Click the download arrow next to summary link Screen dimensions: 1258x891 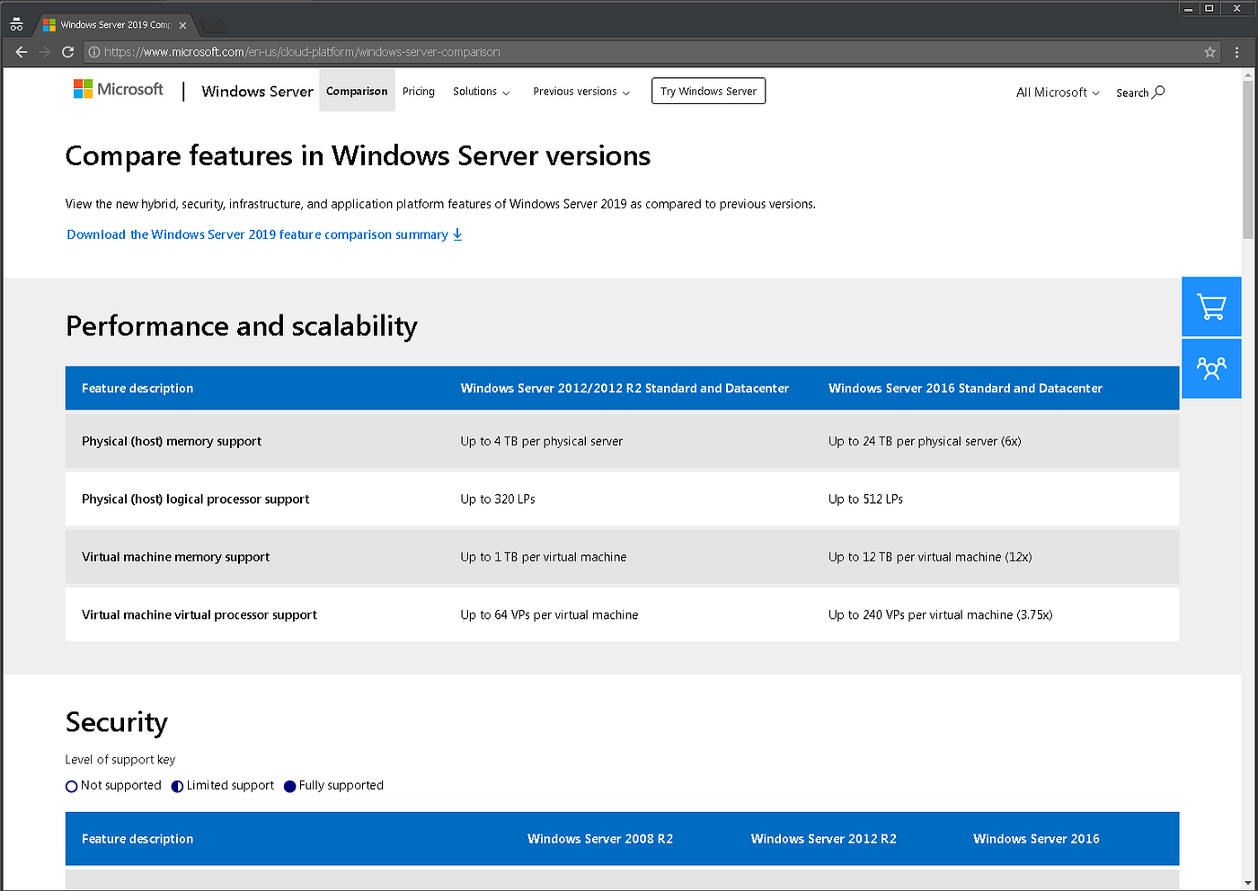coord(457,234)
